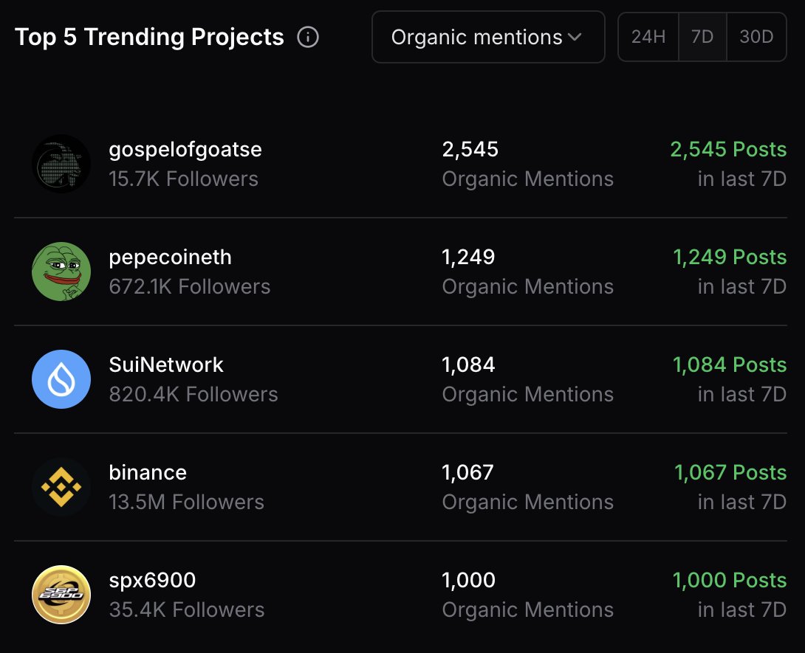Open the pepecoineth project name
805x653 pixels.
pos(170,258)
